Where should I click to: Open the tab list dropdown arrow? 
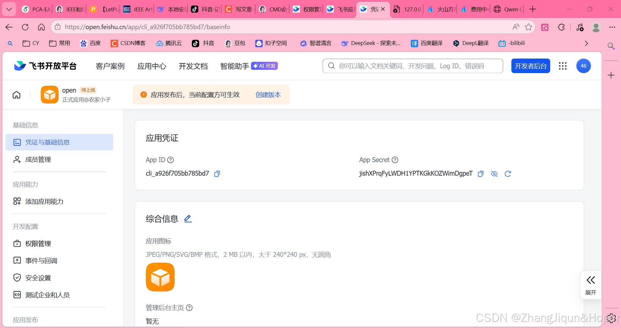(9, 9)
